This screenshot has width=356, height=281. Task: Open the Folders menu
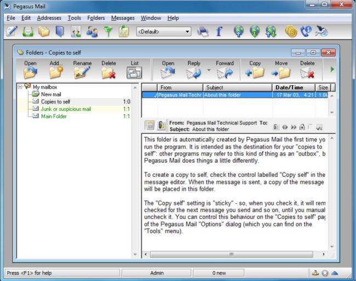click(96, 18)
